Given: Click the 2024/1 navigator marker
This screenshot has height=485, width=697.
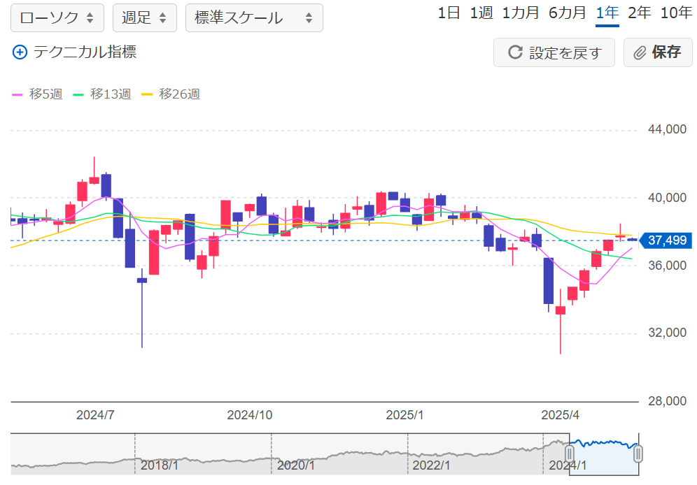Looking at the screenshot, I should point(568,465).
